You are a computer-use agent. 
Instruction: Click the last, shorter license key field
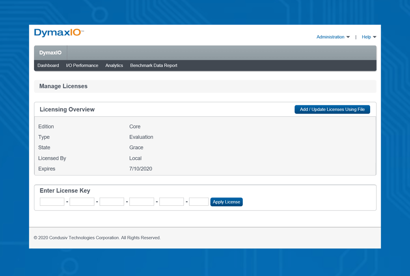[x=199, y=202]
